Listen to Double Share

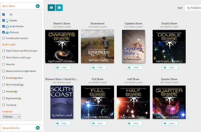click(x=170, y=67)
